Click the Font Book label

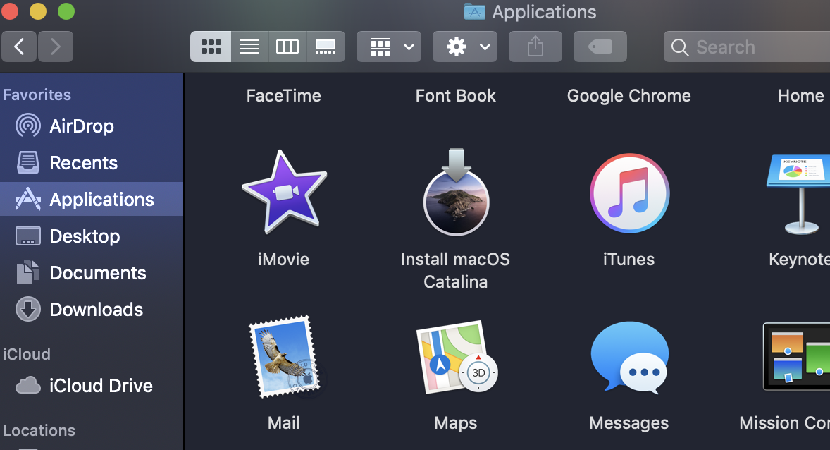[x=456, y=96]
